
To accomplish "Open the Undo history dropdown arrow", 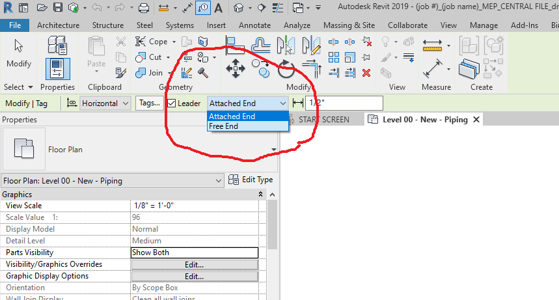I will point(108,8).
